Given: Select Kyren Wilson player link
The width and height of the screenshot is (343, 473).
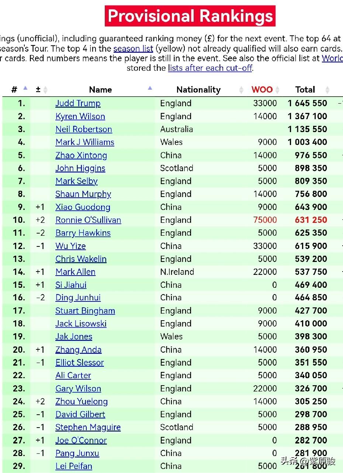Looking at the screenshot, I should pyautogui.click(x=80, y=116).
